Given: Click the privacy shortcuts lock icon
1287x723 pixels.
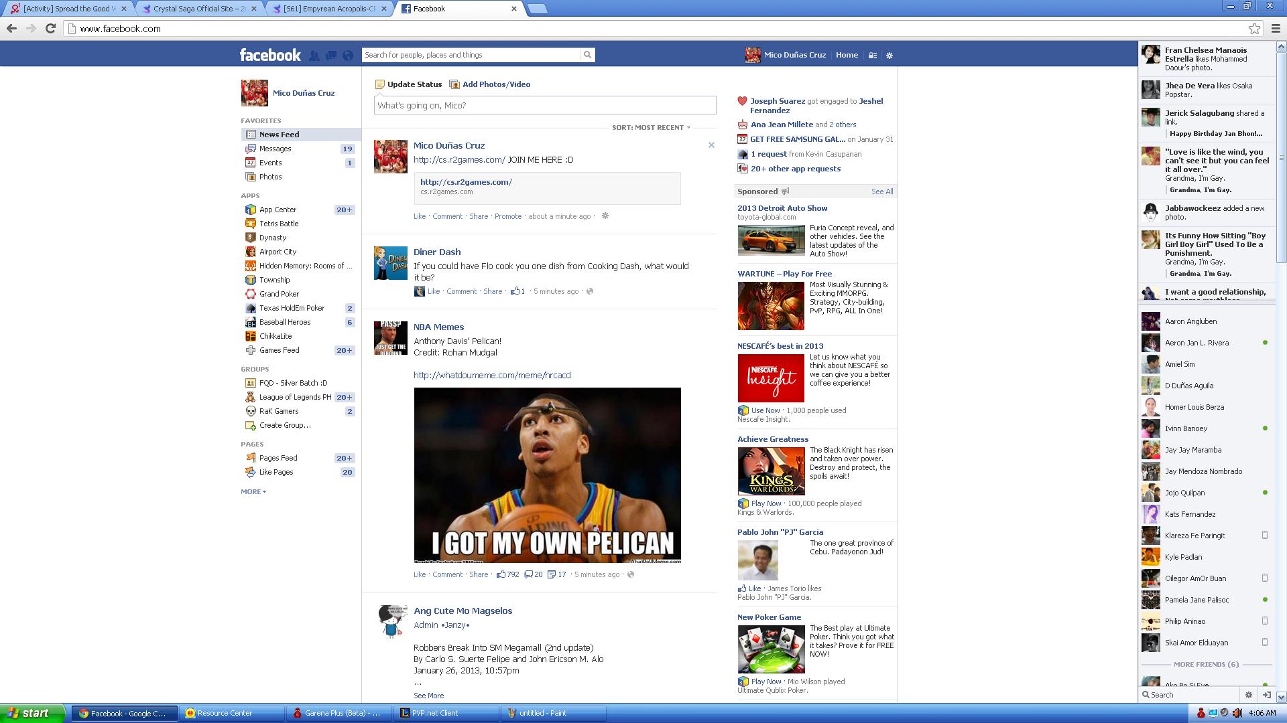Looking at the screenshot, I should click(x=873, y=56).
